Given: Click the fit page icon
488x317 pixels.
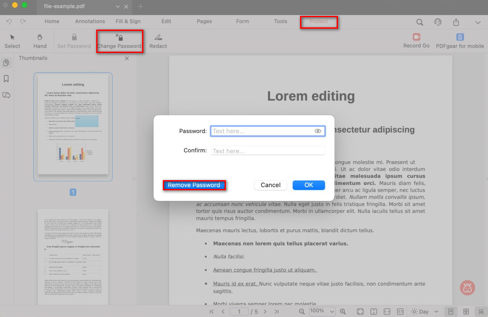Looking at the screenshot, I should click(x=360, y=311).
